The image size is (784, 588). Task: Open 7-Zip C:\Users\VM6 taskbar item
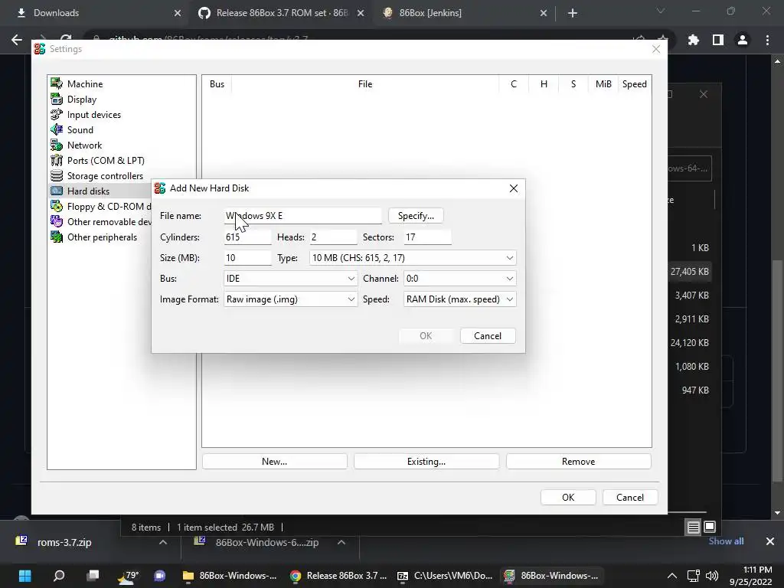pyautogui.click(x=445, y=576)
